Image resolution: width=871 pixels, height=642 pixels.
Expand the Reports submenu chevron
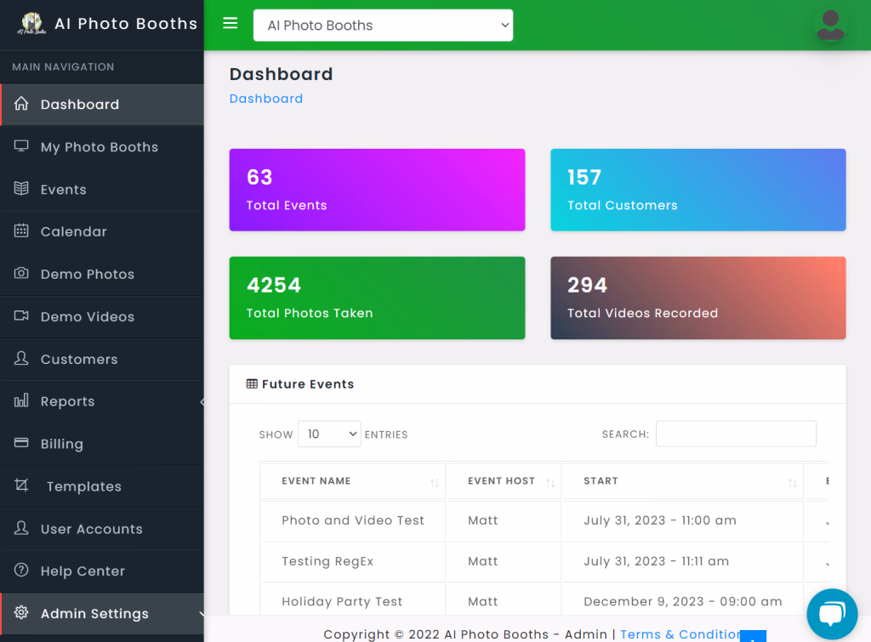click(202, 401)
